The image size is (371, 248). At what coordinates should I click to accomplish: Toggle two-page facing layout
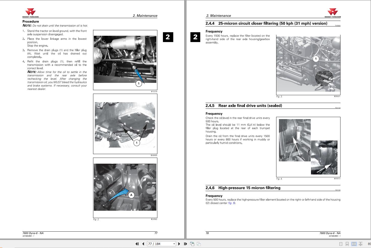(x=354, y=244)
